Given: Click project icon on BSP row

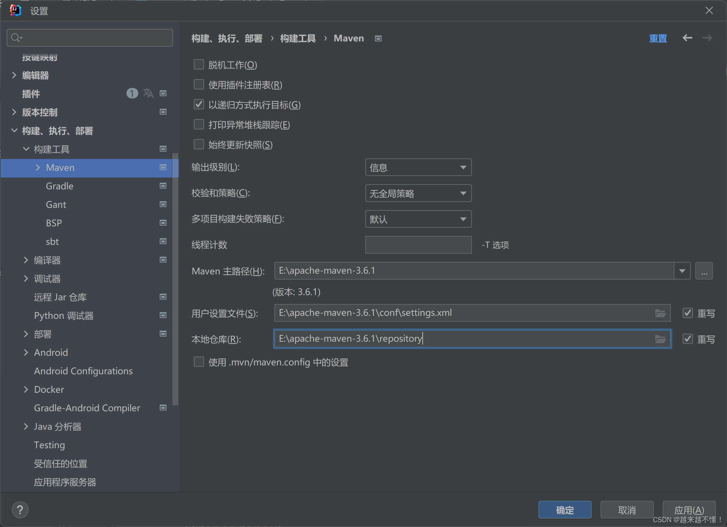Looking at the screenshot, I should tap(163, 223).
